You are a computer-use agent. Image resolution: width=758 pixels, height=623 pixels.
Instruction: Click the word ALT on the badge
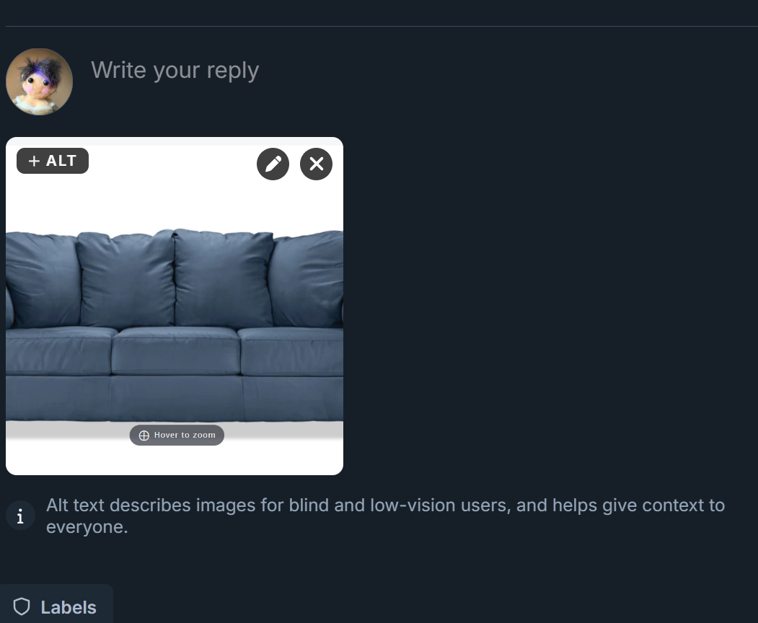coord(61,161)
